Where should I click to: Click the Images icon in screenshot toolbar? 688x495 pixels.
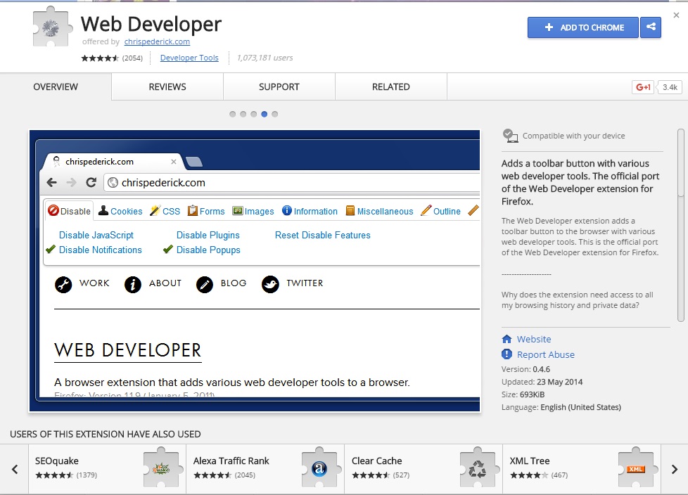pyautogui.click(x=237, y=211)
